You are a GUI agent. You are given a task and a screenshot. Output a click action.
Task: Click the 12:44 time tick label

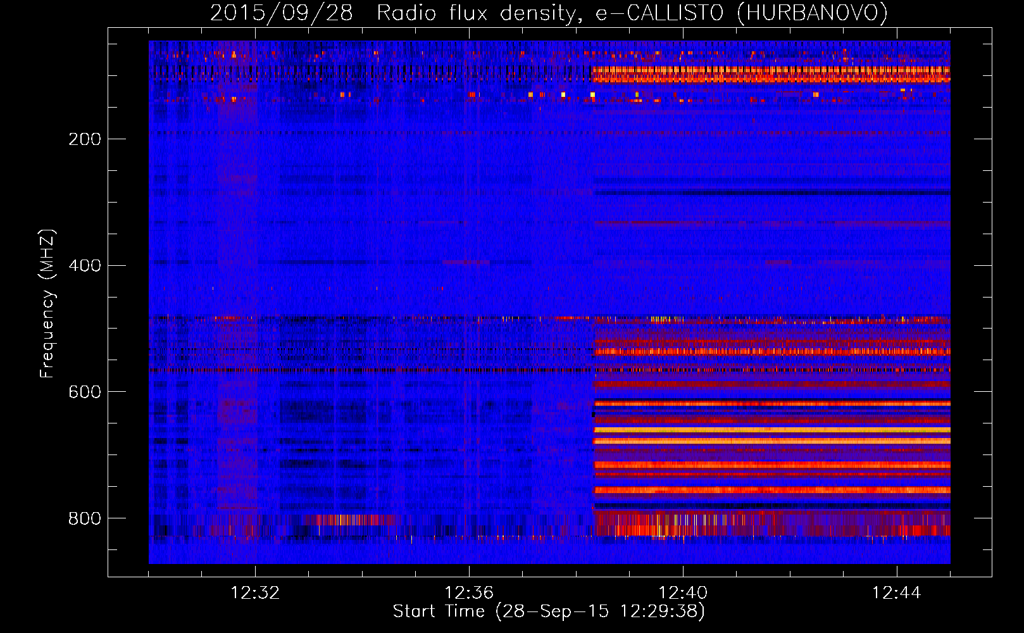[x=896, y=592]
